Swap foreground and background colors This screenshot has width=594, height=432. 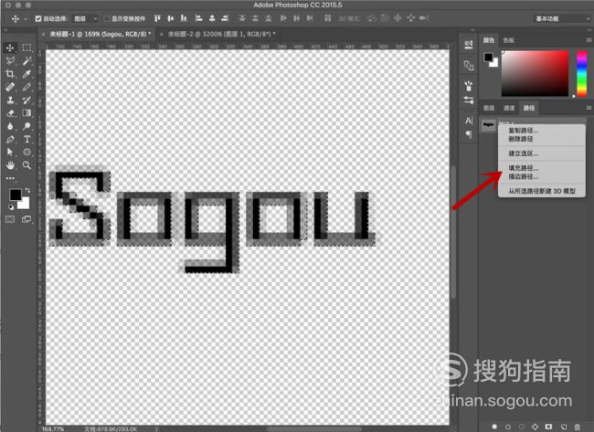27,190
